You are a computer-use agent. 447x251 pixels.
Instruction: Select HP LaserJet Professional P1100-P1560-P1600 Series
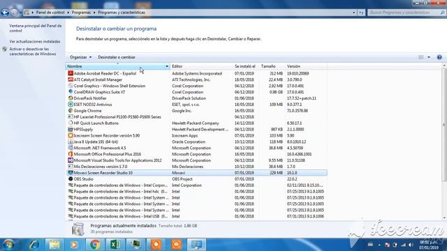(197, 117)
